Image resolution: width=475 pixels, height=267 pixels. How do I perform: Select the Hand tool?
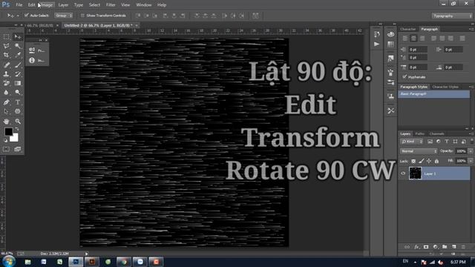tap(6, 122)
